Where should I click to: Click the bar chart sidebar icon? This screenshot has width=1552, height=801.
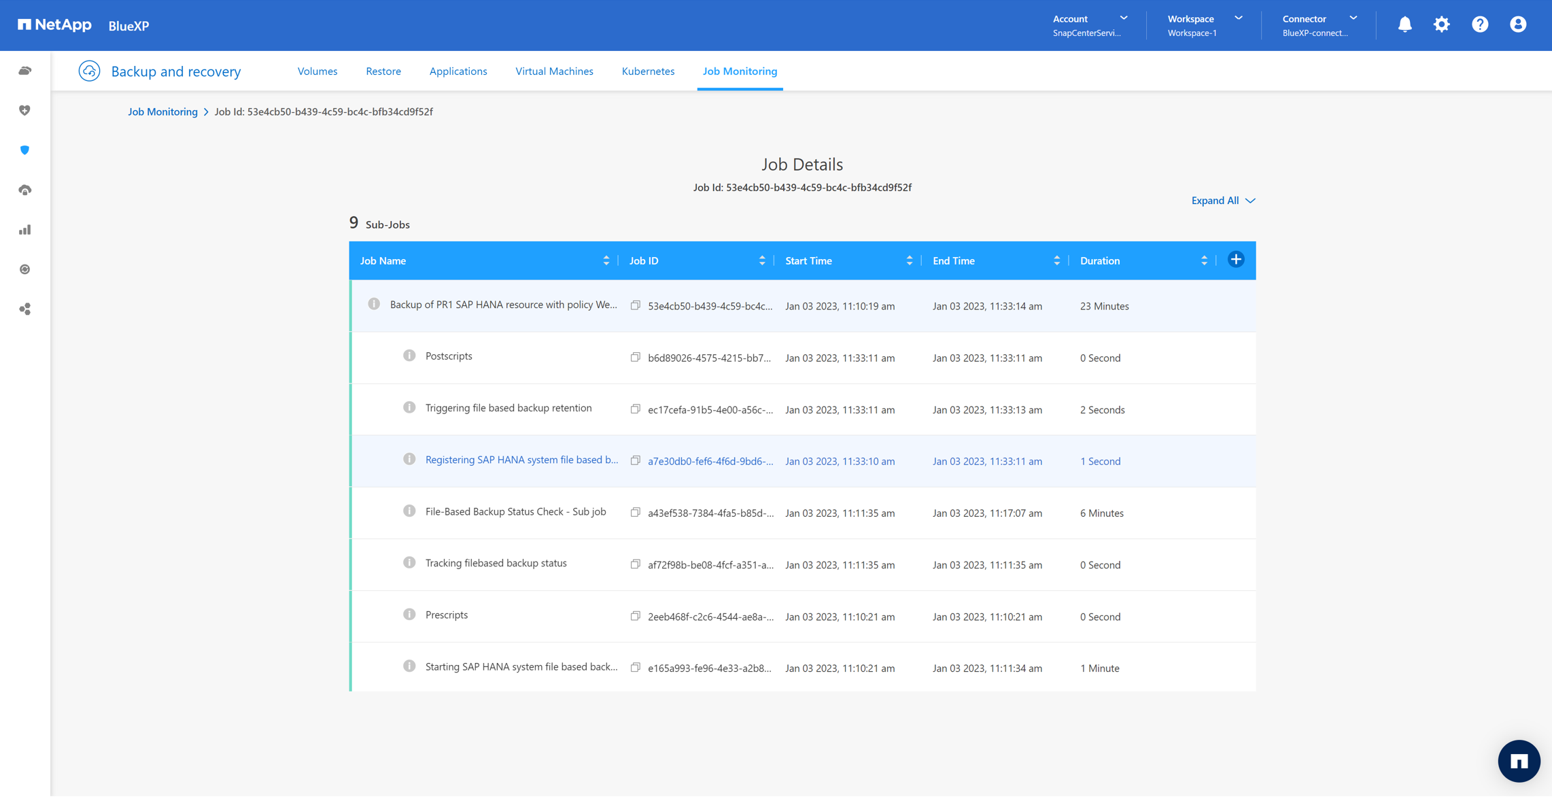point(25,230)
